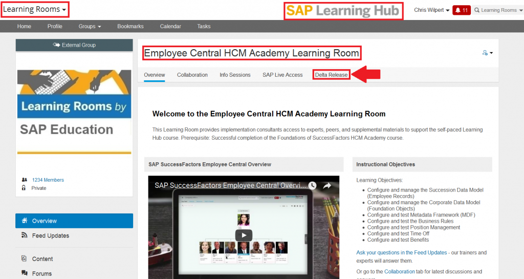Switch to the Overview tab
The height and width of the screenshot is (279, 524).
click(x=155, y=75)
